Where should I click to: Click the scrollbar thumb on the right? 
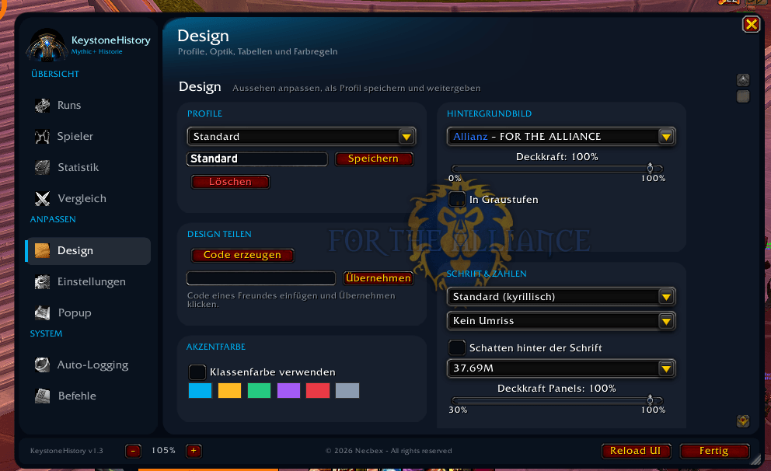743,96
